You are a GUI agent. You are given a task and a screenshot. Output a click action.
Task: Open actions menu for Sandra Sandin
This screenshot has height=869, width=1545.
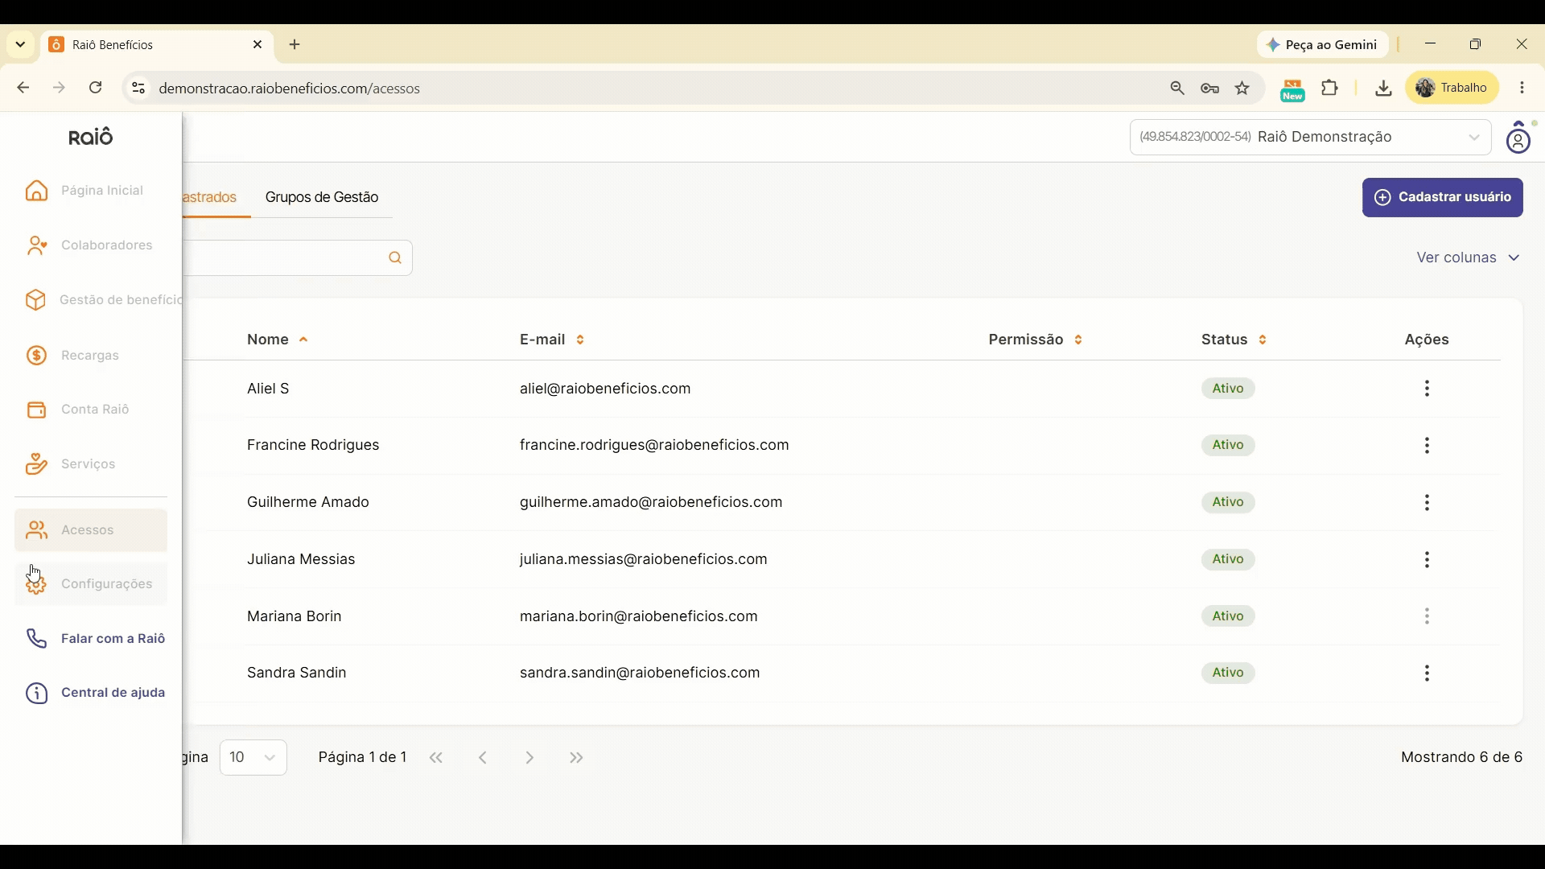(x=1428, y=675)
